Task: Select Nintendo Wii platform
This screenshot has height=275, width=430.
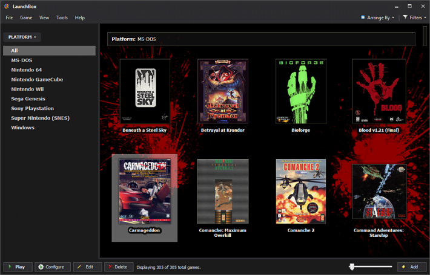Action: tap(50, 89)
